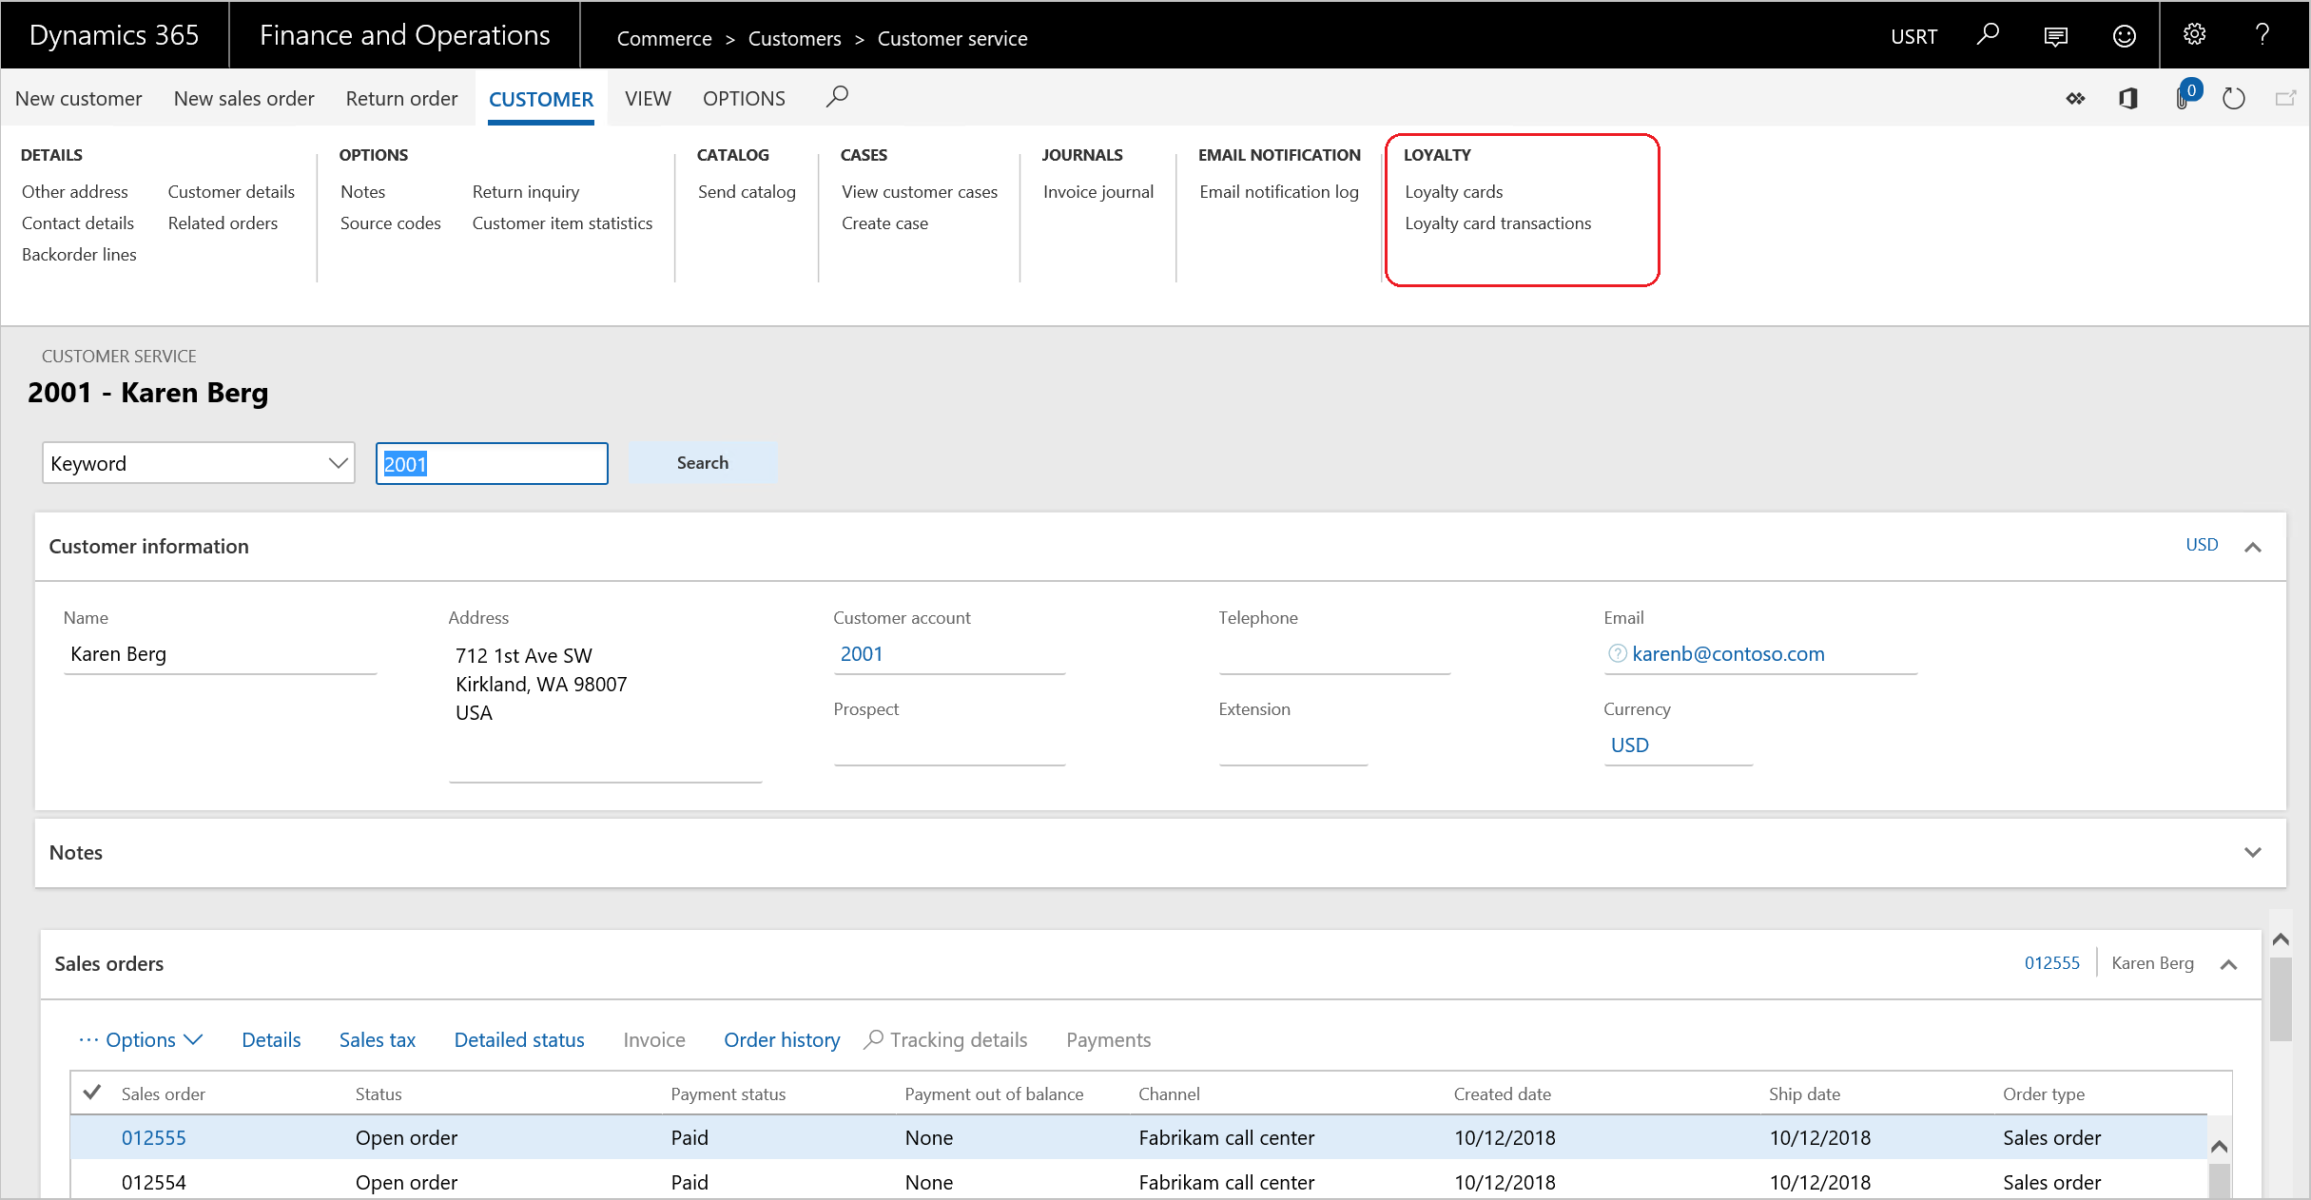Check the sales order row checkbox
This screenshot has width=2311, height=1200.
[95, 1135]
